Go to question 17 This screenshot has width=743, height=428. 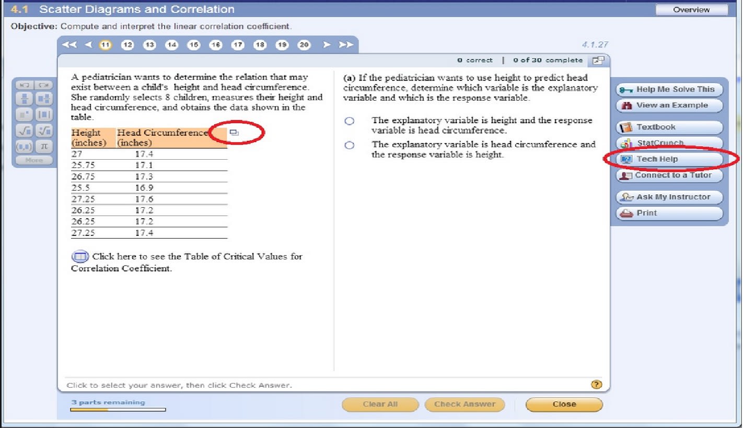(238, 45)
